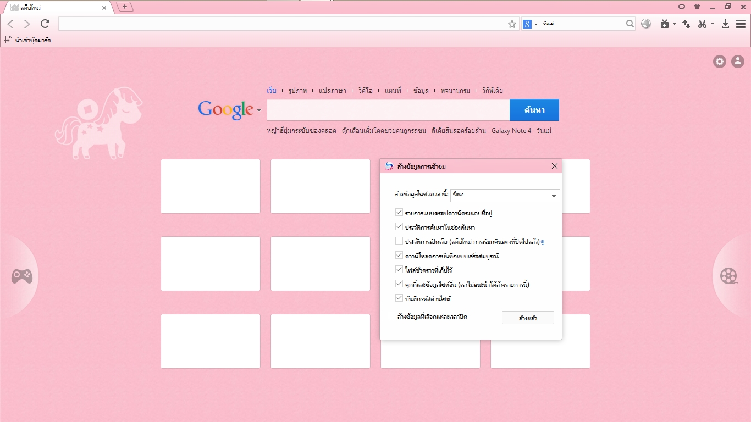Click the globe icon in toolbar
The height and width of the screenshot is (422, 751).
[646, 24]
